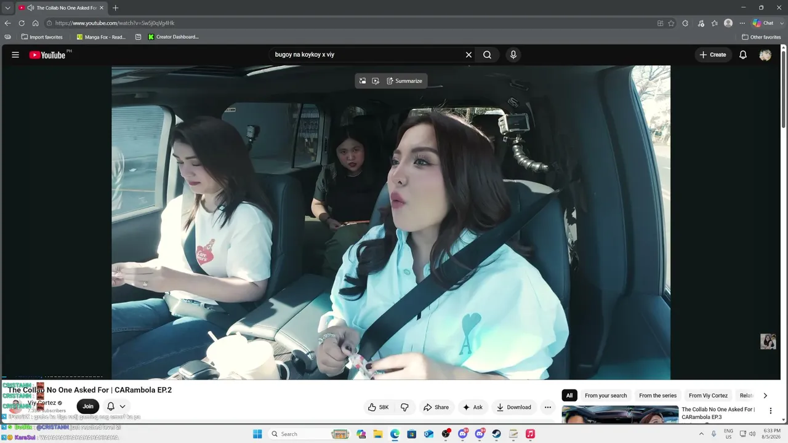Click the video player to pause
The image size is (788, 443).
(391, 222)
